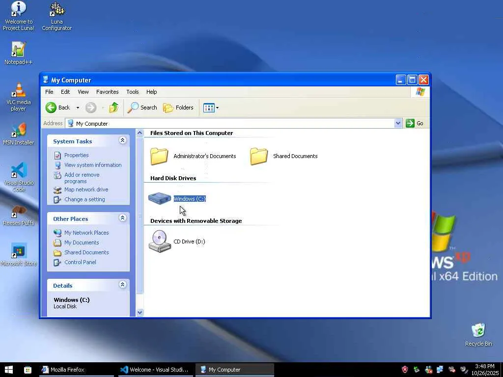This screenshot has height=377, width=503.
Task: Switch to Mozilla Firefox taskbar button
Action: click(x=77, y=370)
